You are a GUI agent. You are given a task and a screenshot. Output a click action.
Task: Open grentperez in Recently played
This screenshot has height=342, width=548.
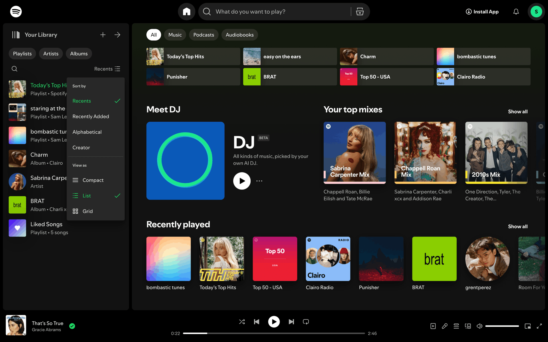pos(487,264)
